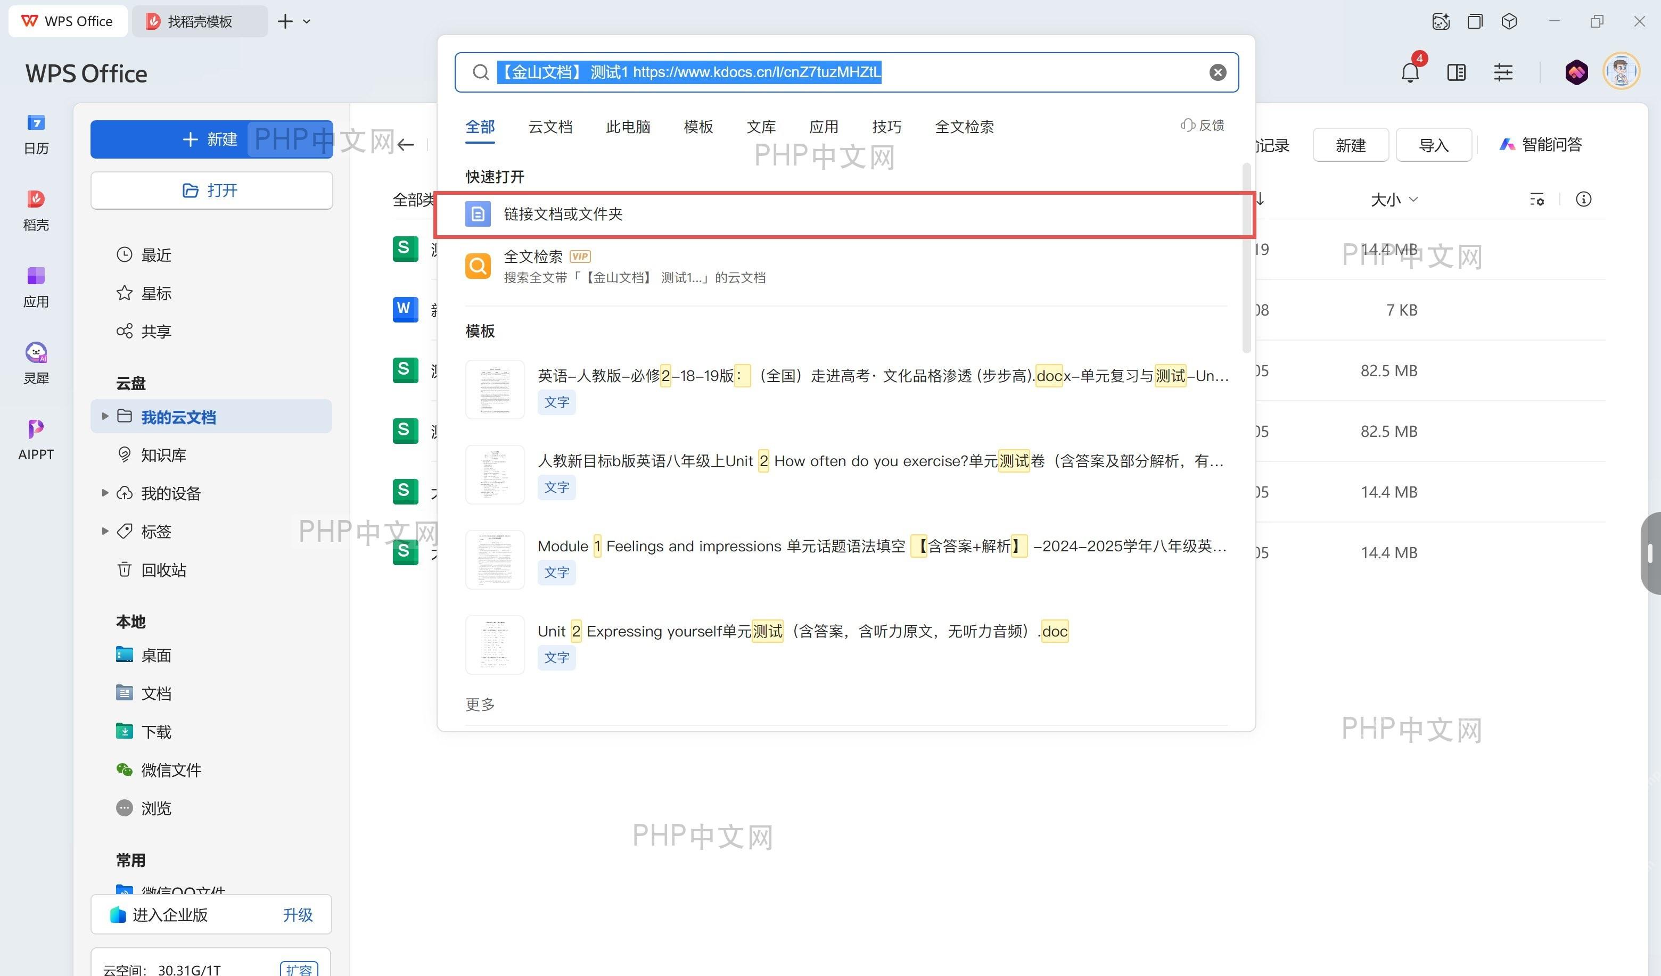This screenshot has height=976, width=1661.
Task: Open the screenshot robot icon in title bar
Action: (1441, 21)
